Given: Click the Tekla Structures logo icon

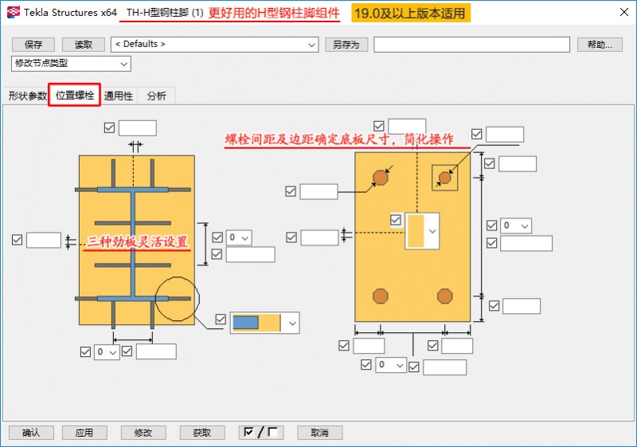Looking at the screenshot, I should click(x=14, y=12).
